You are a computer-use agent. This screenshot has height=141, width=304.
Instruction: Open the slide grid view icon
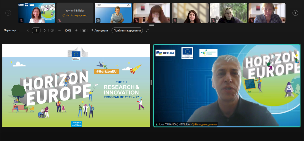click(x=84, y=30)
